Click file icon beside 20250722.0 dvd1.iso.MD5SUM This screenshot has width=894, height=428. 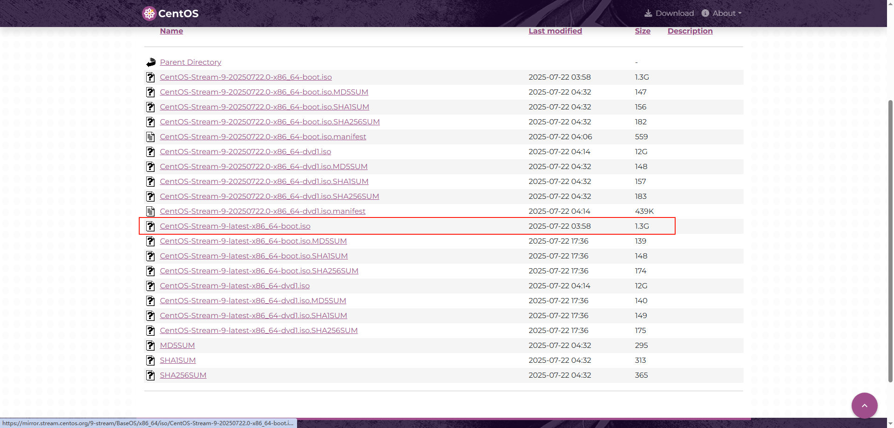tap(150, 167)
